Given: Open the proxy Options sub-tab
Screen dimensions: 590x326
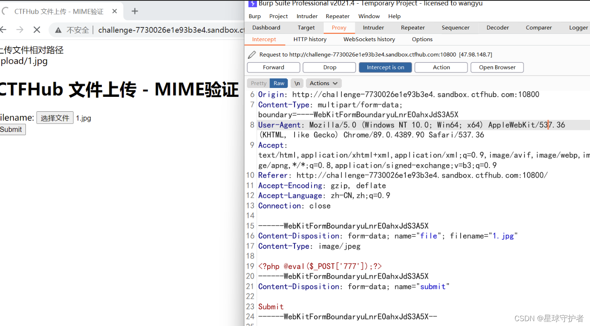Looking at the screenshot, I should pos(422,39).
